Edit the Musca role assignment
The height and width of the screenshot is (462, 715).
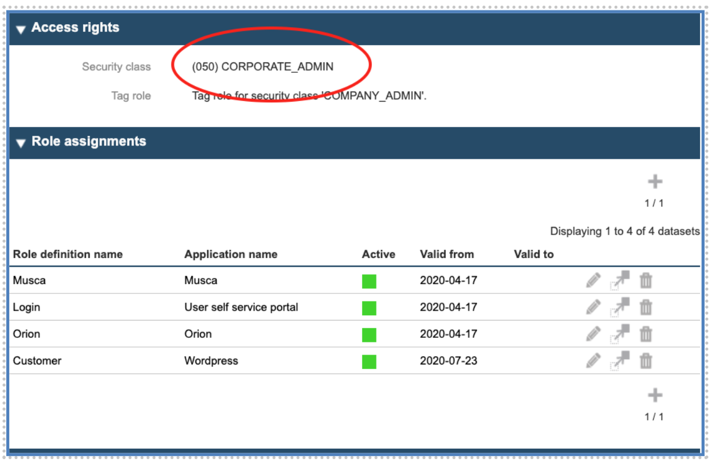pyautogui.click(x=593, y=280)
